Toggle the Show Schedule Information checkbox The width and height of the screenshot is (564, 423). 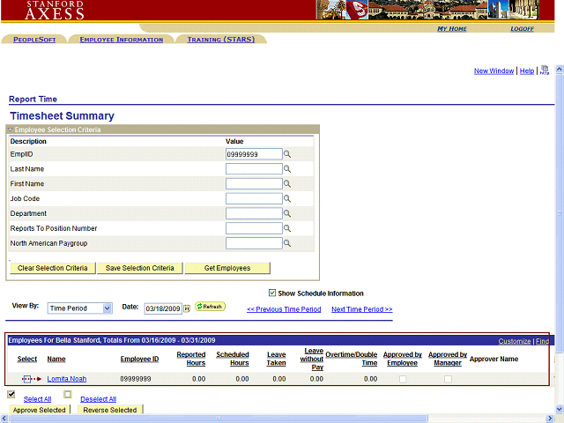(272, 293)
